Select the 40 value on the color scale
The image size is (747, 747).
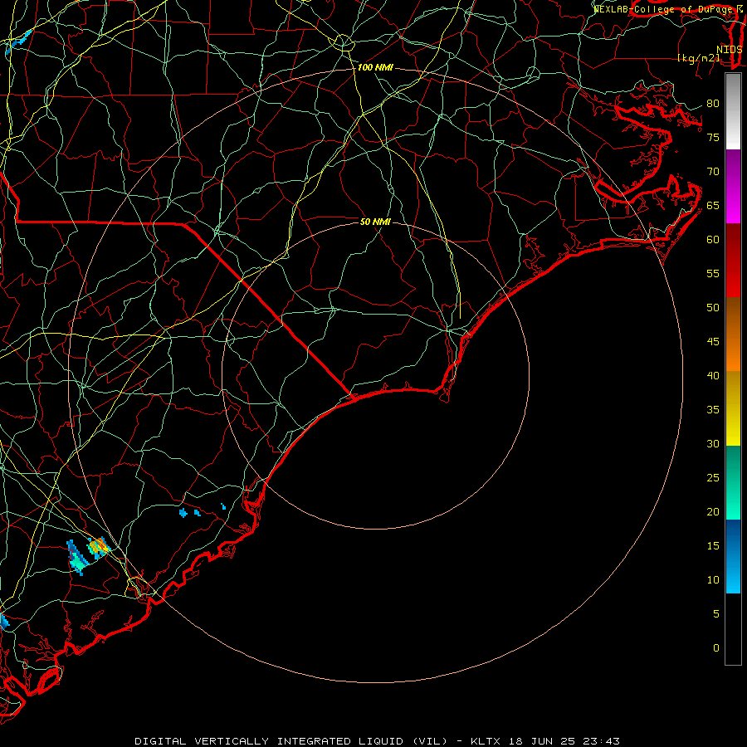713,375
